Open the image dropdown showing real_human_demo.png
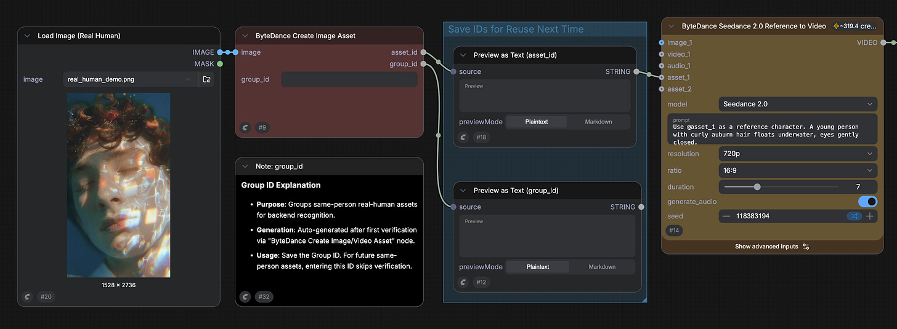The height and width of the screenshot is (329, 897). [130, 79]
